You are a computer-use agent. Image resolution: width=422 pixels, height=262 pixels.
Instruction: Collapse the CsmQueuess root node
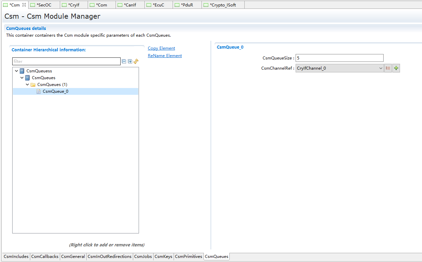[x=17, y=71]
